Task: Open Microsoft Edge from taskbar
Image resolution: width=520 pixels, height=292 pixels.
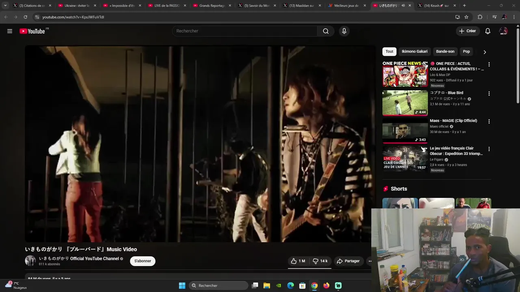Action: (290, 286)
